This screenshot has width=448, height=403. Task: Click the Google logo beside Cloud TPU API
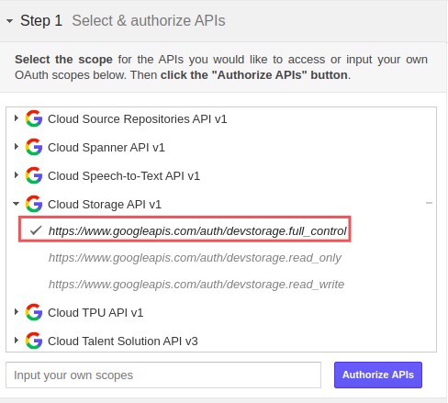pyautogui.click(x=34, y=312)
